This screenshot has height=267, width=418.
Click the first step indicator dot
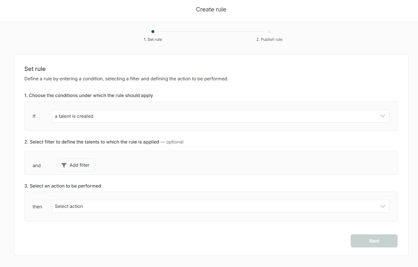click(153, 31)
